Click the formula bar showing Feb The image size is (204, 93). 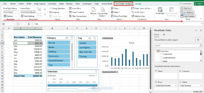(x=118, y=24)
